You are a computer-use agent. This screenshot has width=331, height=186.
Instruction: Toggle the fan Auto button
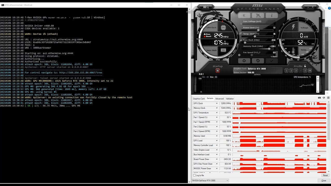275,57
